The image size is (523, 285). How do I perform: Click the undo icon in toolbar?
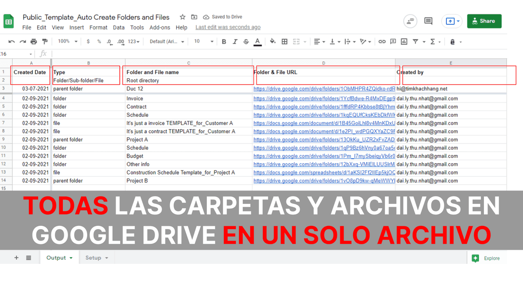click(11, 42)
